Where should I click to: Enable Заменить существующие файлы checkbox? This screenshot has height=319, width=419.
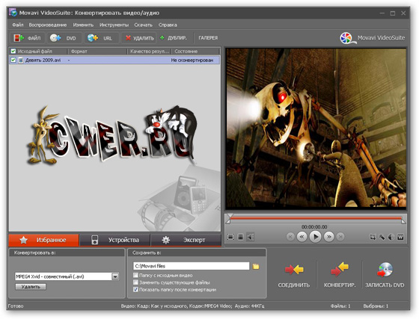point(135,282)
